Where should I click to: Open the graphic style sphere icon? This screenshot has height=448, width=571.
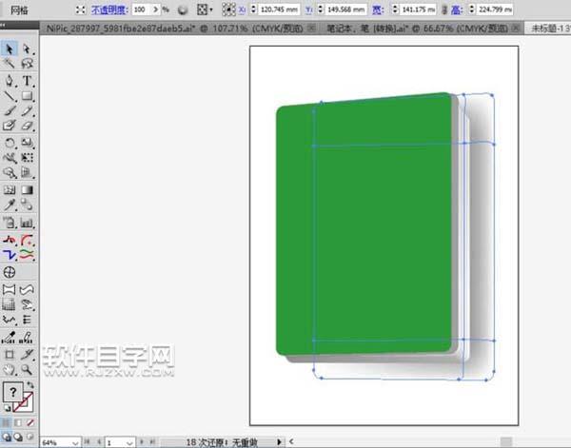183,10
